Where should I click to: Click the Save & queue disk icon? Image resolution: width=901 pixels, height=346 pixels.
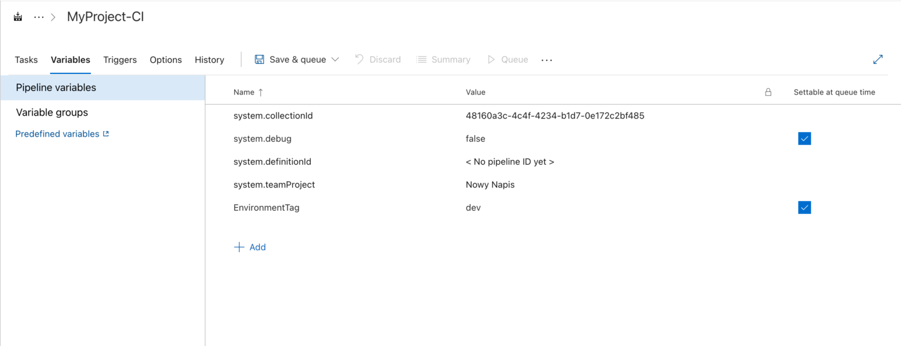coord(259,59)
